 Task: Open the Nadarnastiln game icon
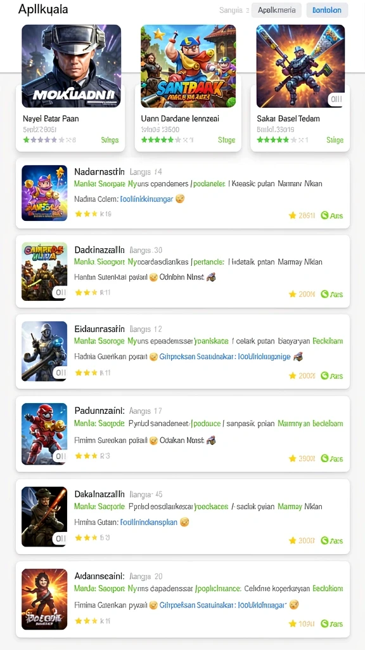click(44, 193)
